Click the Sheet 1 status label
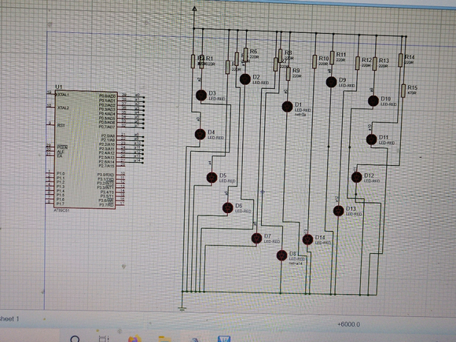The height and width of the screenshot is (342, 456). click(9, 318)
